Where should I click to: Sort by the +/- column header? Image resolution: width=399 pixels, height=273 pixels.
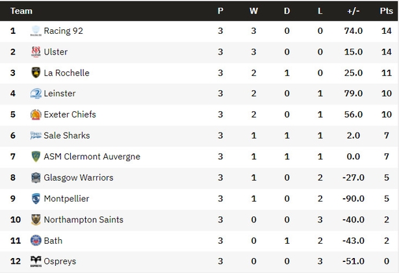point(354,11)
